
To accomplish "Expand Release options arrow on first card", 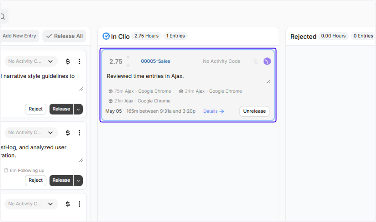I will [78, 109].
